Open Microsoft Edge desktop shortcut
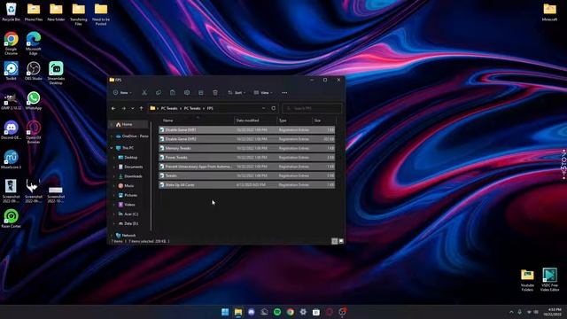The height and width of the screenshot is (319, 567). [x=34, y=43]
